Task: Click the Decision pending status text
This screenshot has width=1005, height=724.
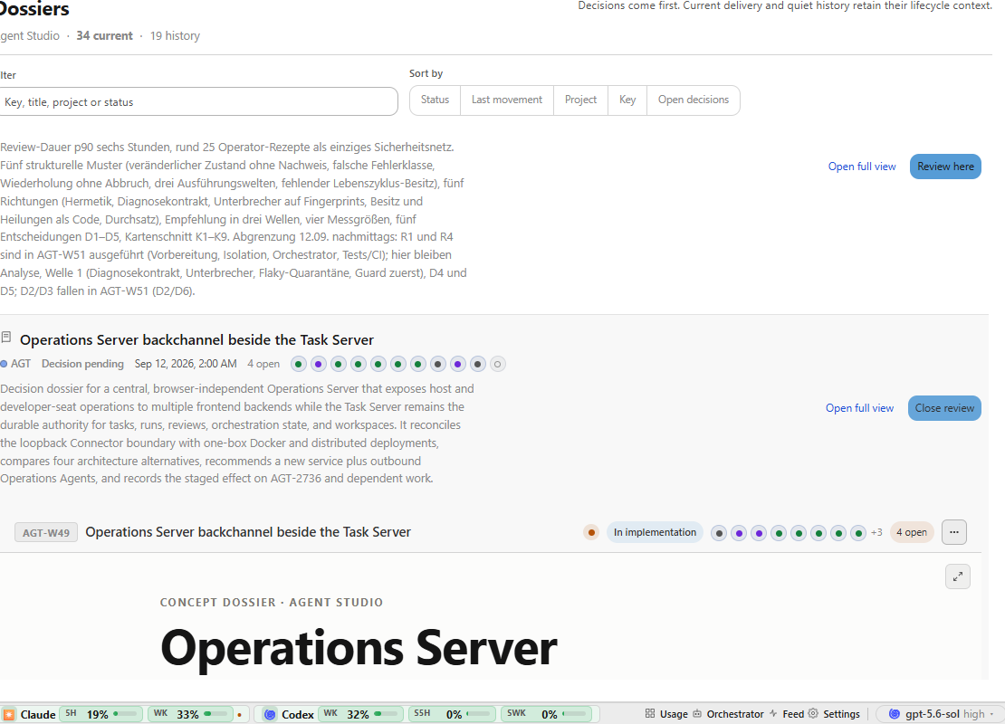Action: coord(82,364)
